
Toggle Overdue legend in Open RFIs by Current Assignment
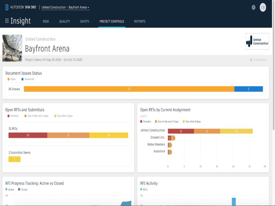tap(146, 122)
